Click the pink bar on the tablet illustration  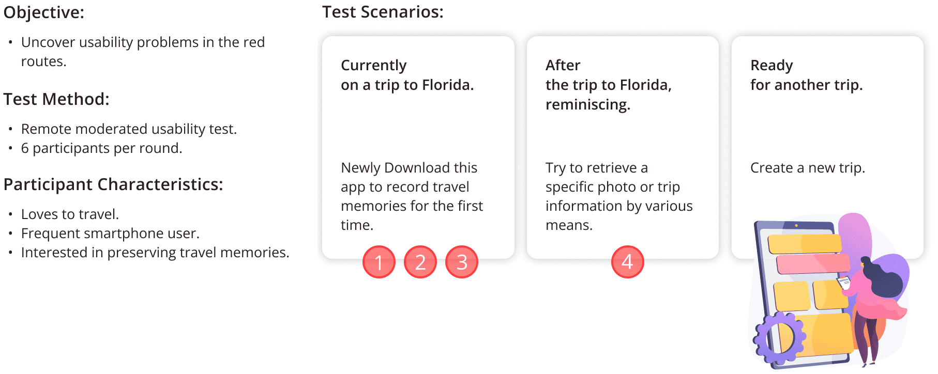click(813, 263)
